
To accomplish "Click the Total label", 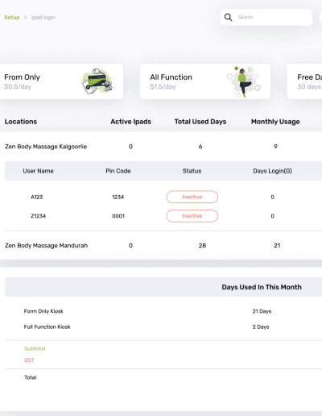I will click(x=31, y=377).
